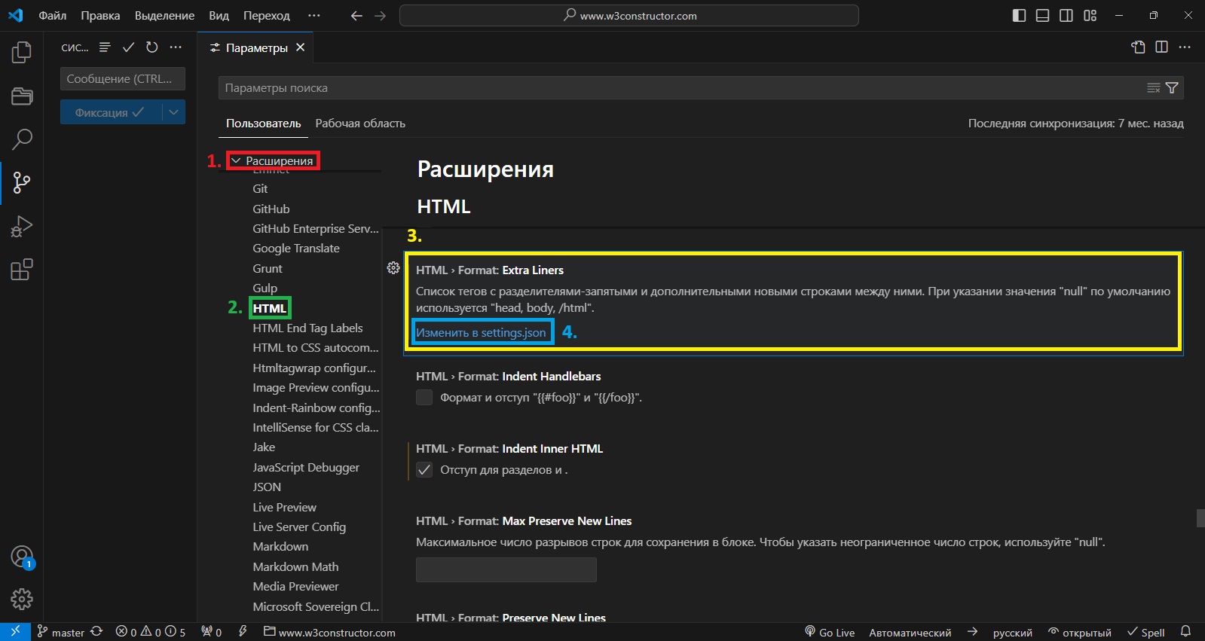Screen dimensions: 1205x641
Task: Open editor more actions ellipsis
Action: 1185,47
